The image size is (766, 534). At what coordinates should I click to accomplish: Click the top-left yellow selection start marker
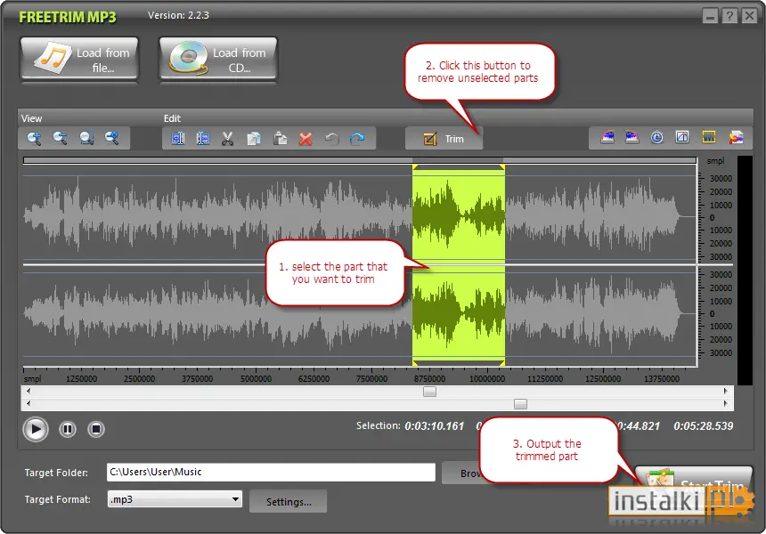(415, 167)
